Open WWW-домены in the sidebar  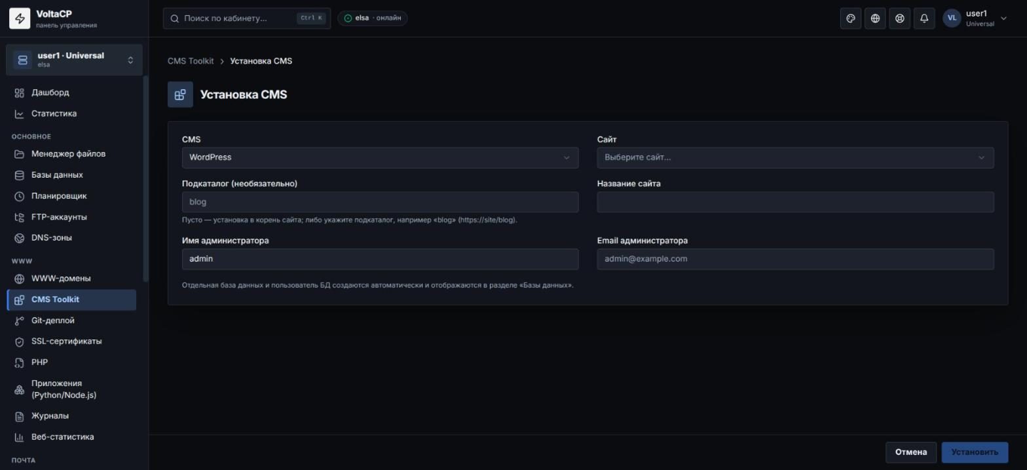click(72, 279)
